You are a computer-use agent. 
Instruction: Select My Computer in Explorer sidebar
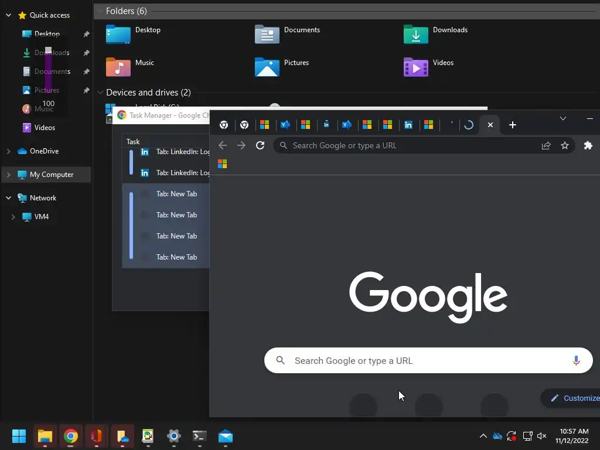click(x=46, y=175)
